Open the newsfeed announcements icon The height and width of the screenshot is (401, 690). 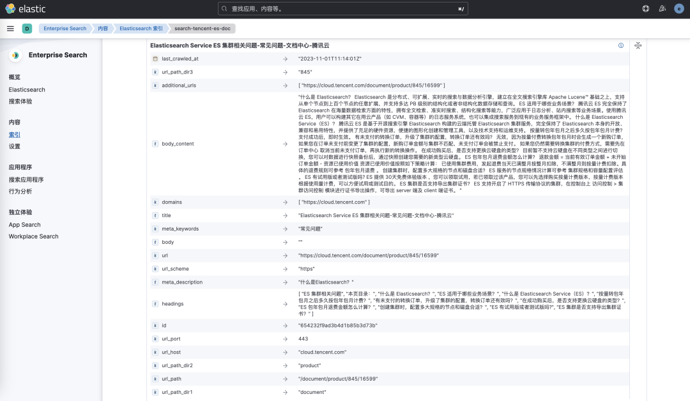coord(663,8)
